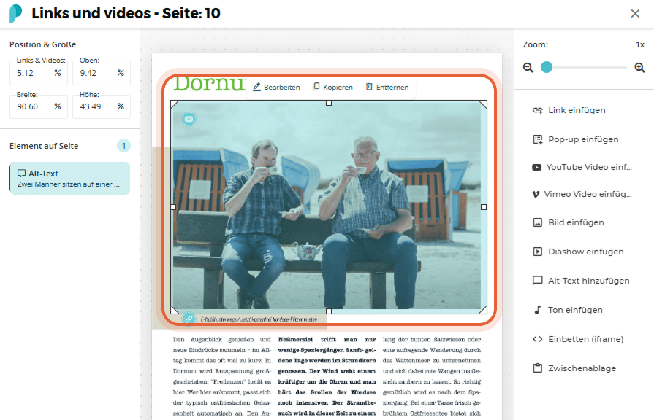Screen dimensions: 654x420
Task: Click the YouTube marker on the photo
Action: pyautogui.click(x=189, y=119)
